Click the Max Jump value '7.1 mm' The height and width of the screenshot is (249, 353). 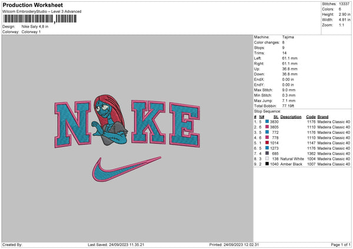(x=289, y=100)
